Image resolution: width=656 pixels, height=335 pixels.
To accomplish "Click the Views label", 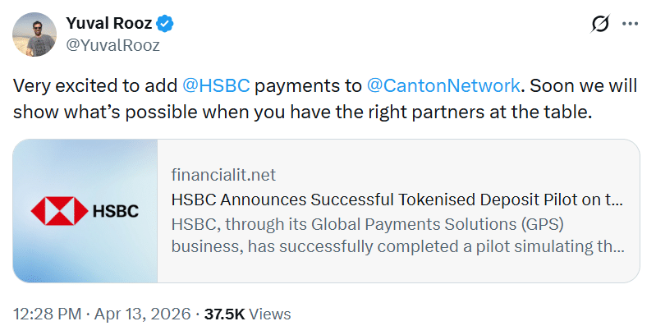I will tap(269, 314).
